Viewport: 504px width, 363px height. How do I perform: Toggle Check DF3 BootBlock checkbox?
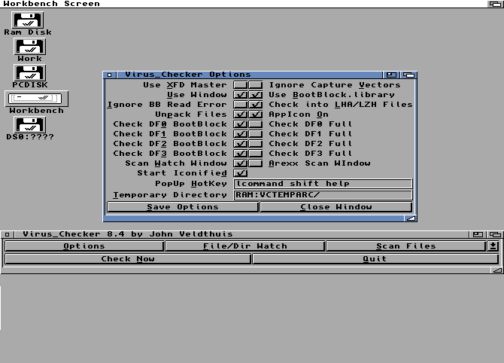pos(241,154)
